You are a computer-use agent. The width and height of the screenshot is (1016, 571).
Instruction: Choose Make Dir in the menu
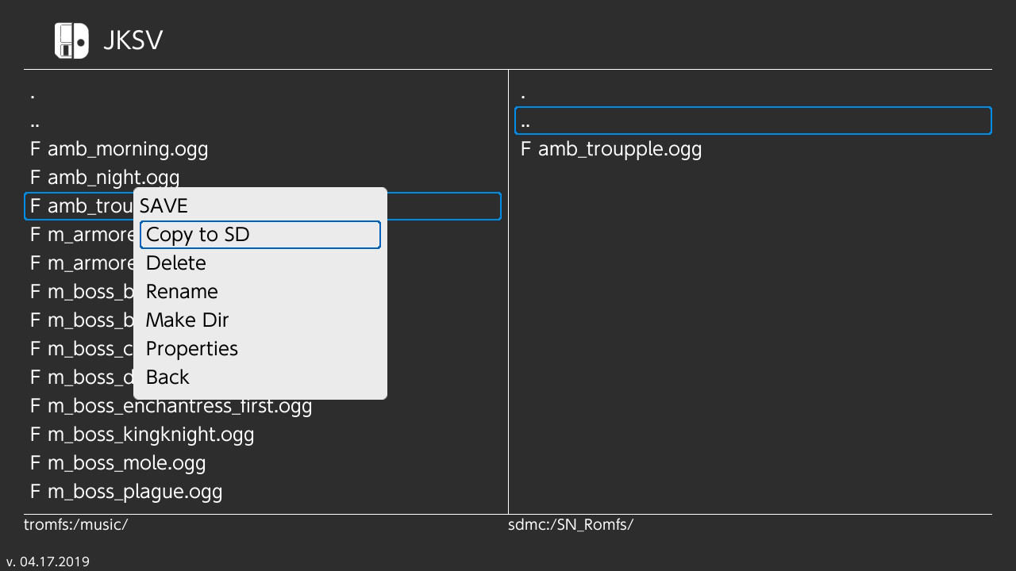(x=260, y=320)
